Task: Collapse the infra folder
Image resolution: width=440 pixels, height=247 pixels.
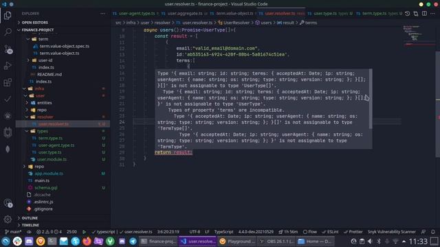Action: coord(63,89)
